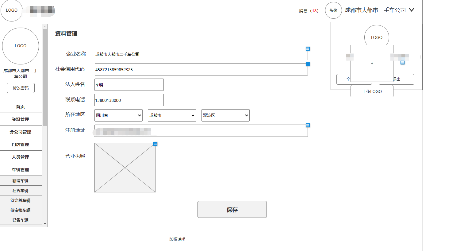Click the note icon on 注册地址 field
This screenshot has width=464, height=251.
click(x=308, y=125)
